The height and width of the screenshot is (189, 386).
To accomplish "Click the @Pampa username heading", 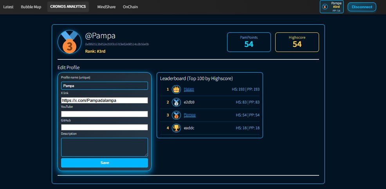I will click(100, 36).
